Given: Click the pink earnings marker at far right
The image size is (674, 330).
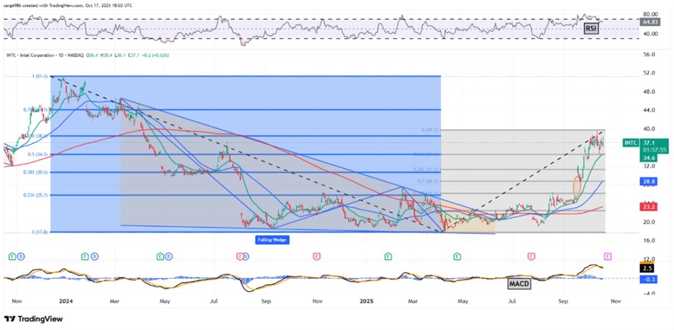Looking at the screenshot, I should 607,255.
